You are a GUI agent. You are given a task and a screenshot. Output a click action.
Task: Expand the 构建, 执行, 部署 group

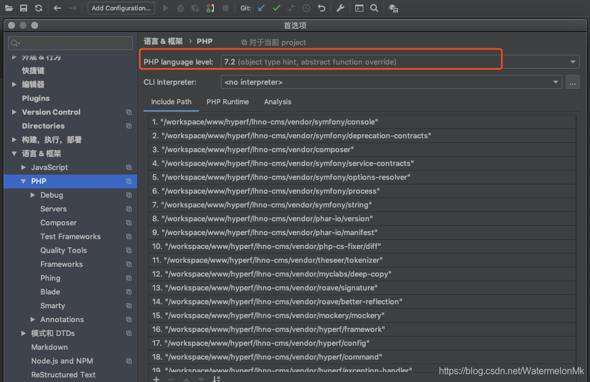pyautogui.click(x=14, y=139)
